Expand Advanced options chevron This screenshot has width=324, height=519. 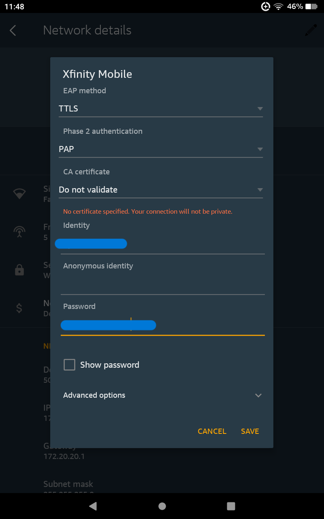tap(258, 395)
